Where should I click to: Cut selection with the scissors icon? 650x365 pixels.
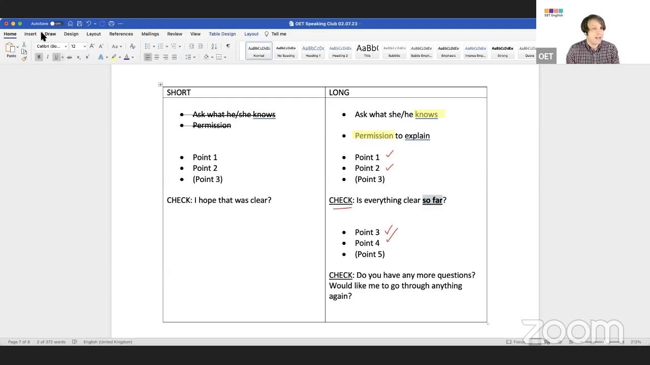[24, 45]
